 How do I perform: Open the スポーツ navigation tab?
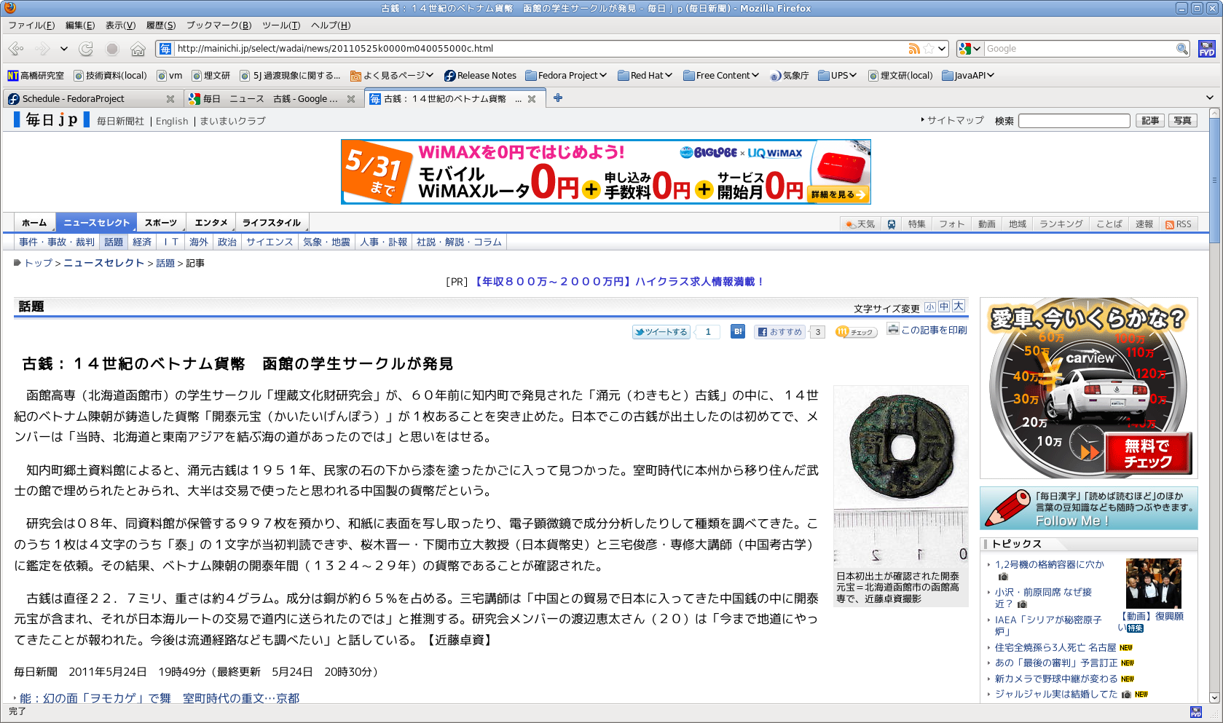coord(160,223)
